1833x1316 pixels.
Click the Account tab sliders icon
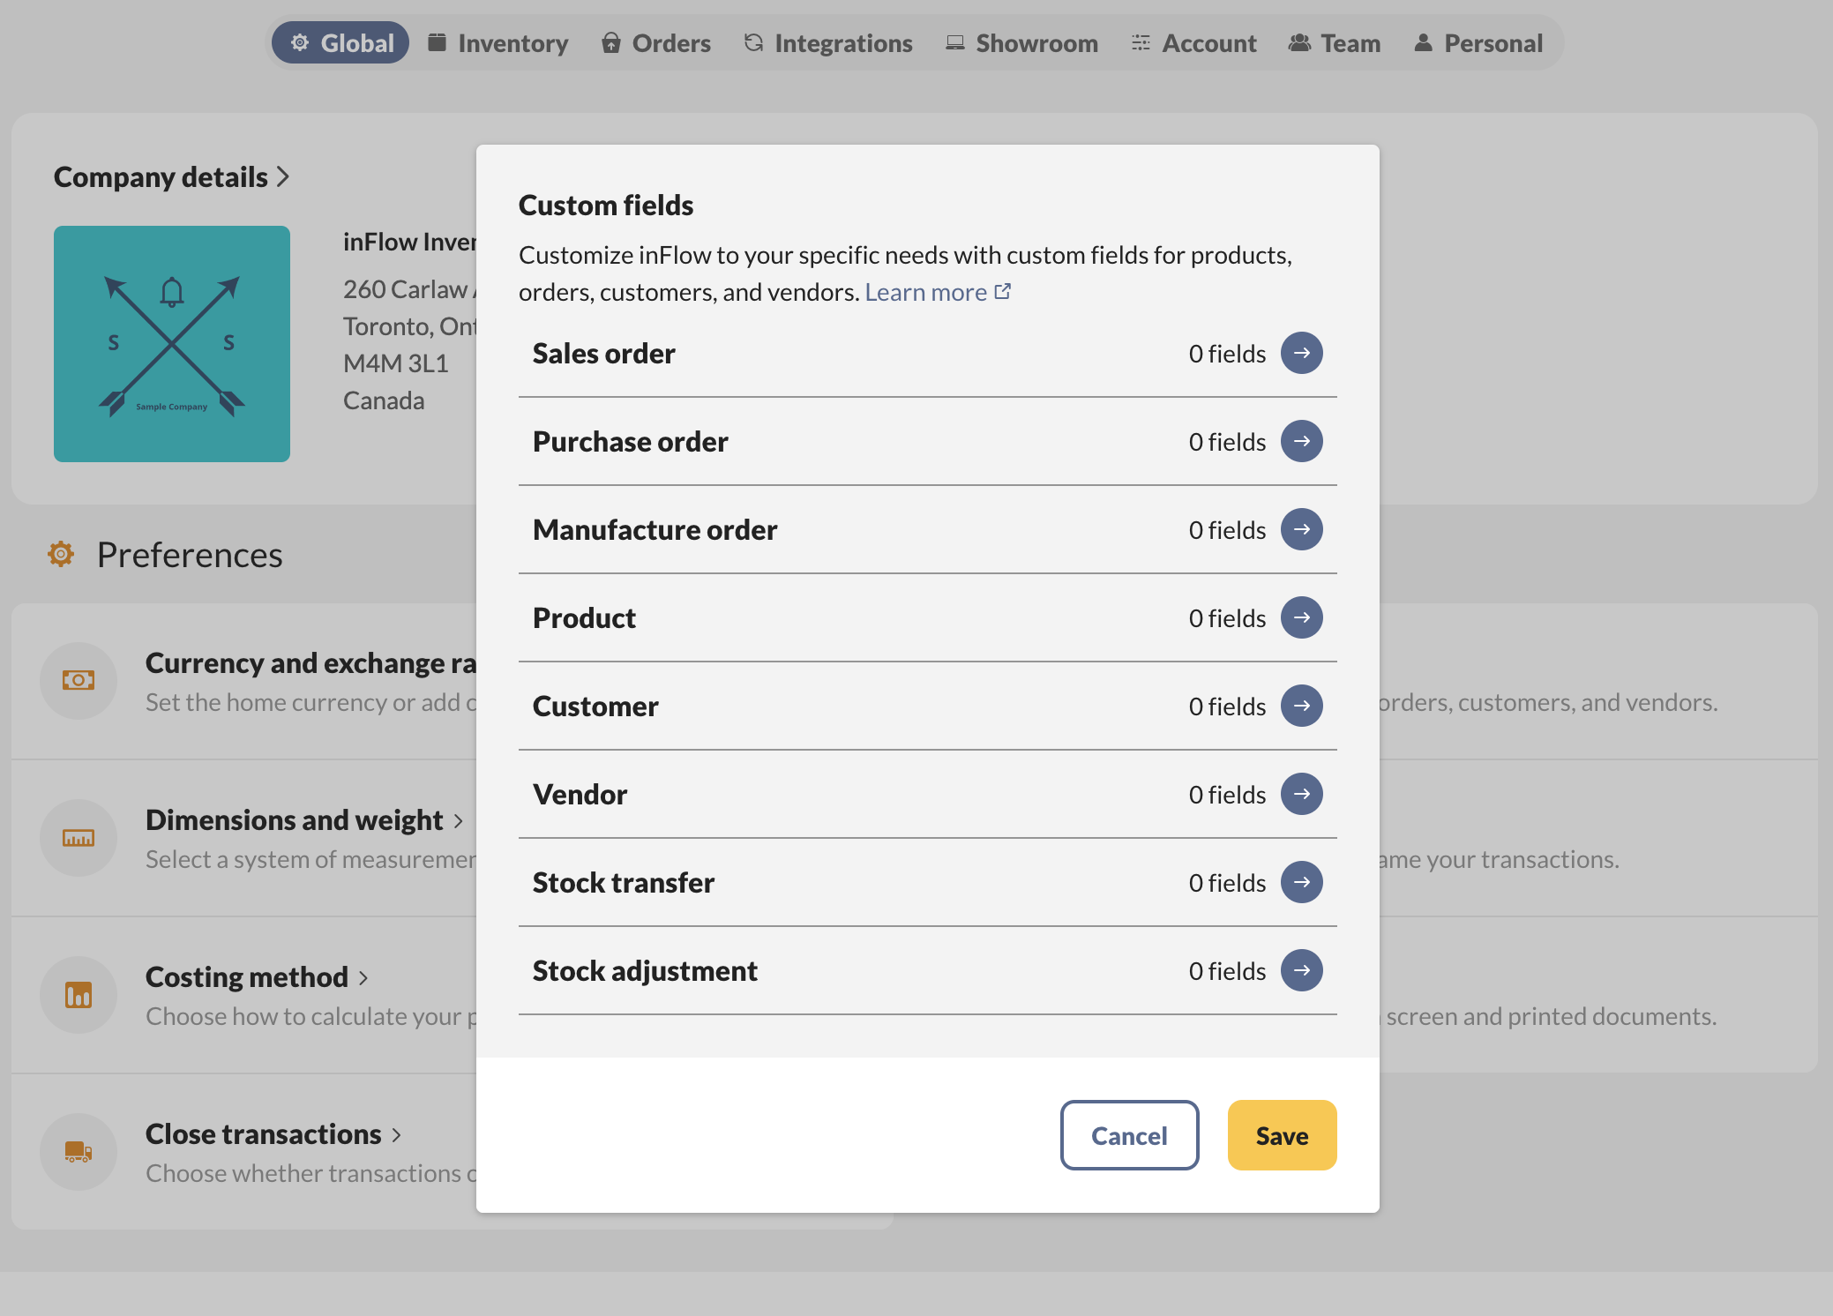click(1141, 42)
